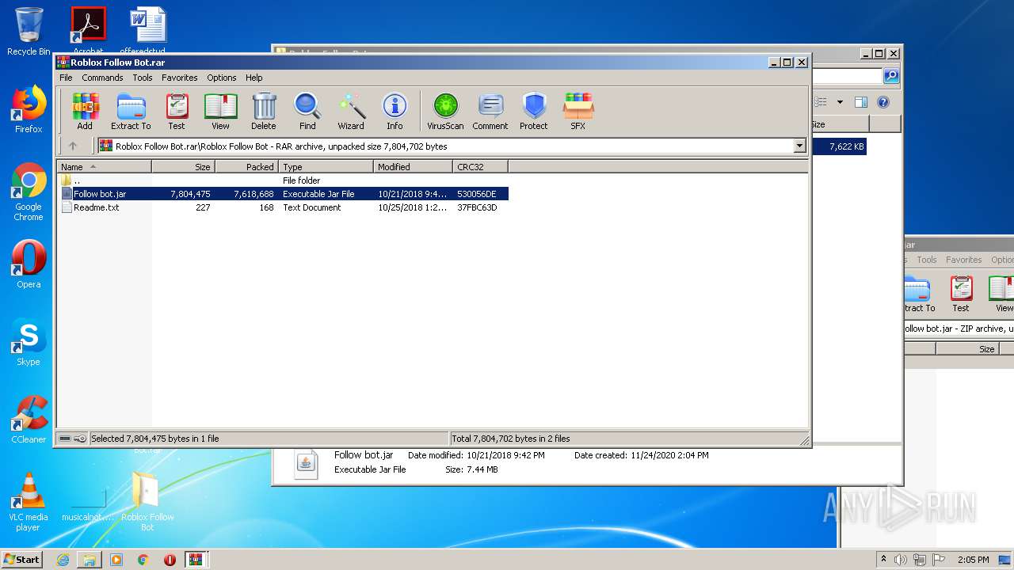Click Test icon in background WinRAR window
Screen dimensions: 1014x570
click(x=961, y=294)
